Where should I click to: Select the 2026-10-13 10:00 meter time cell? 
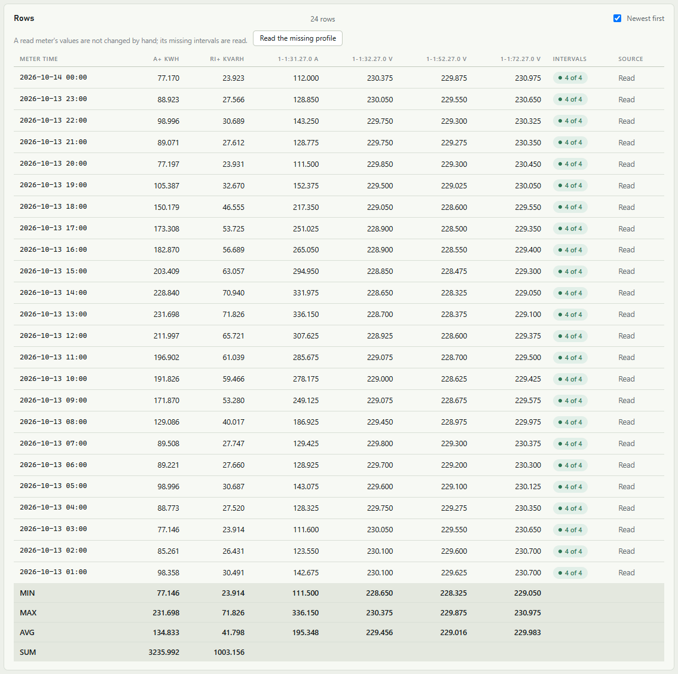(53, 379)
